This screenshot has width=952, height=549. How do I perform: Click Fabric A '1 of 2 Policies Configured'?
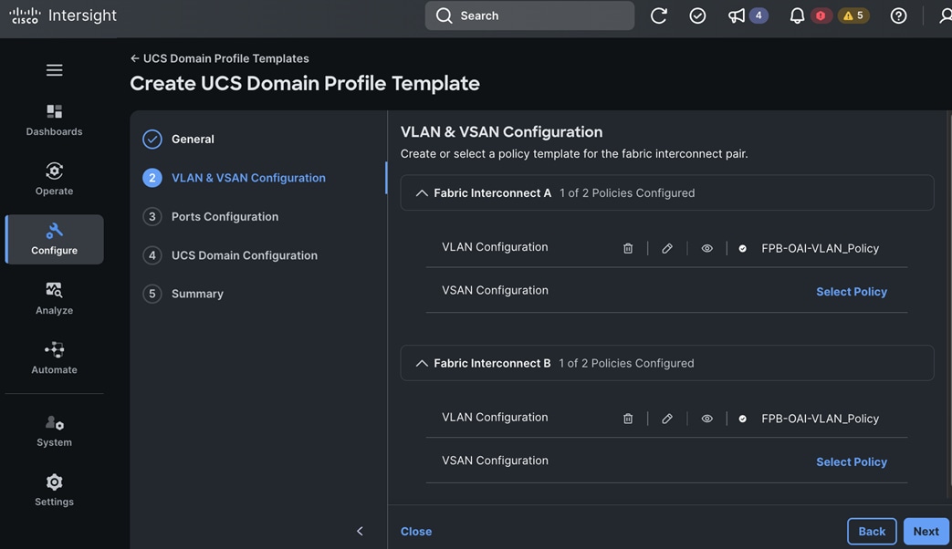[x=627, y=193]
